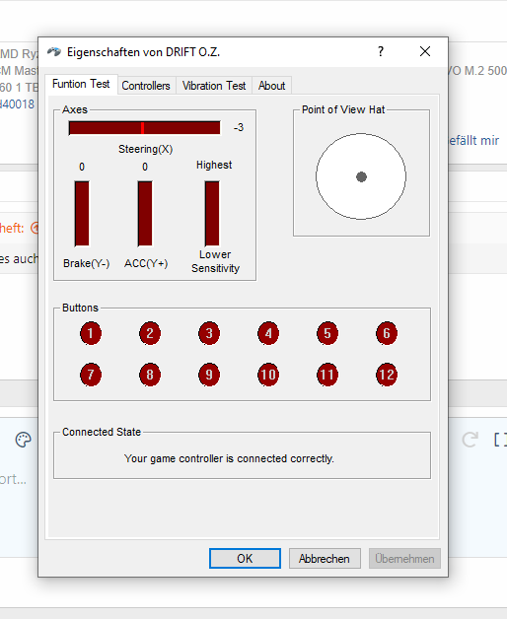Screen dimensions: 507x619
Task: Click button indicator 5
Action: point(327,333)
